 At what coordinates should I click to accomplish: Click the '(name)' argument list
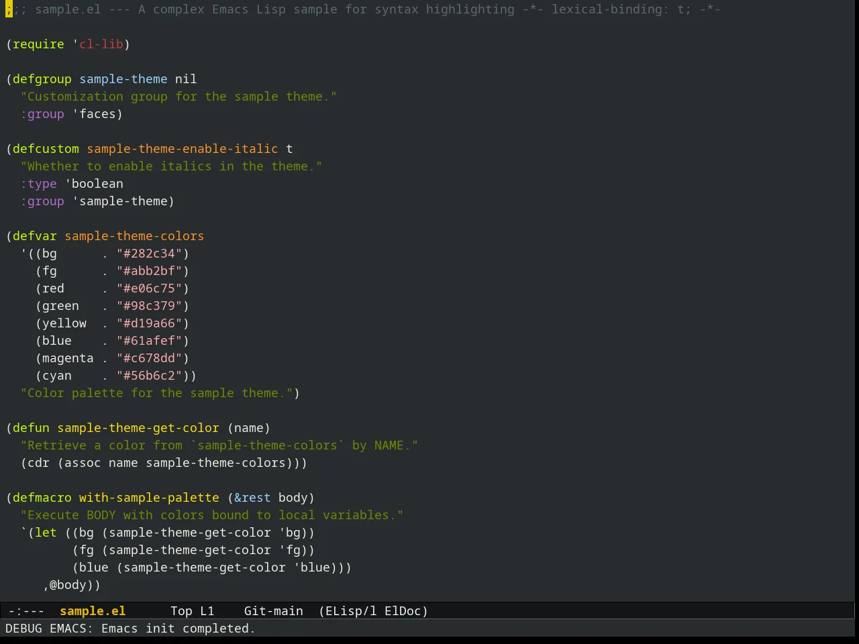tap(249, 428)
